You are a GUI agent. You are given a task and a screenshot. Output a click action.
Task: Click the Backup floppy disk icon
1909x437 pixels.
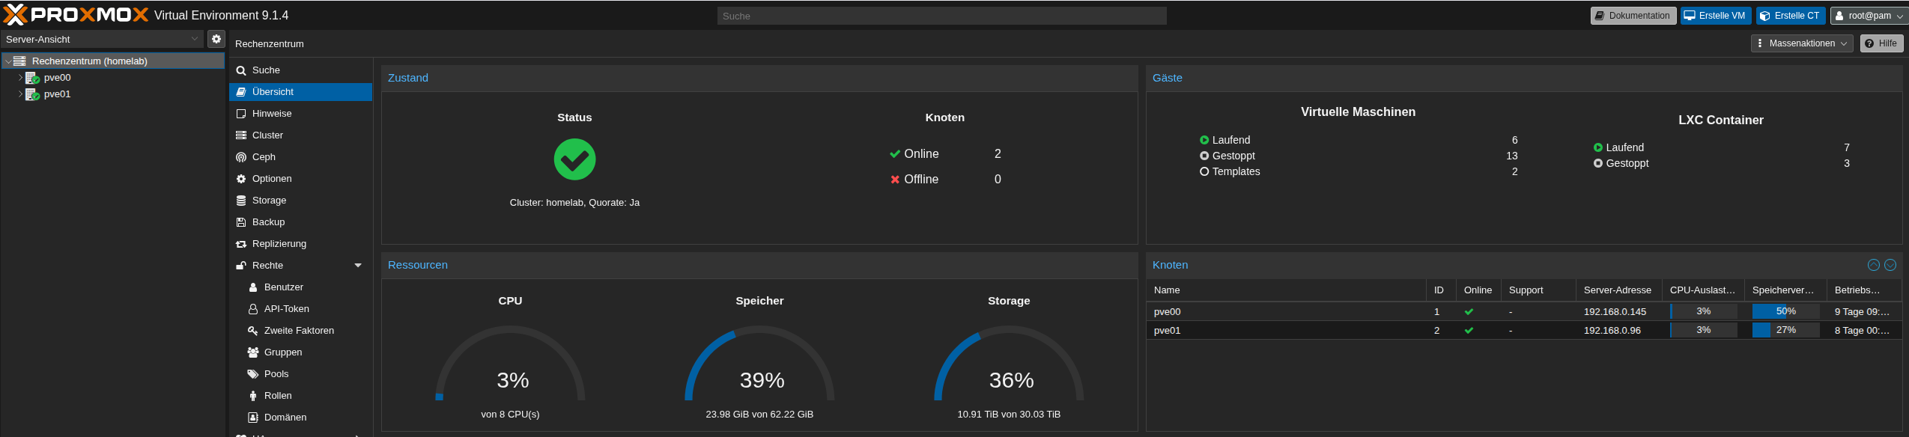241,222
